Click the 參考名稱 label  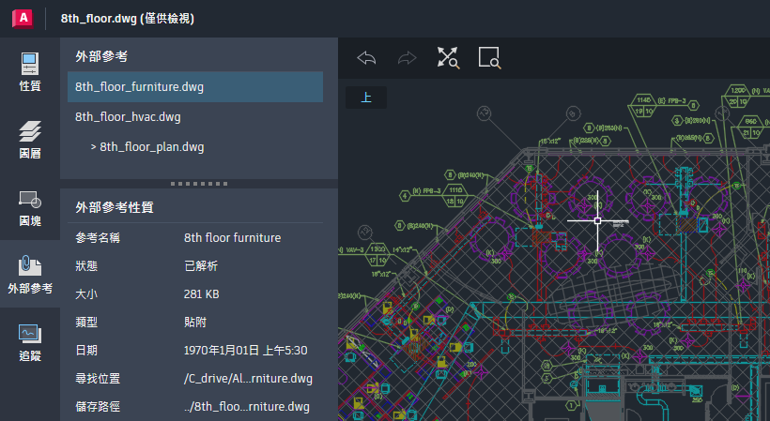(98, 238)
